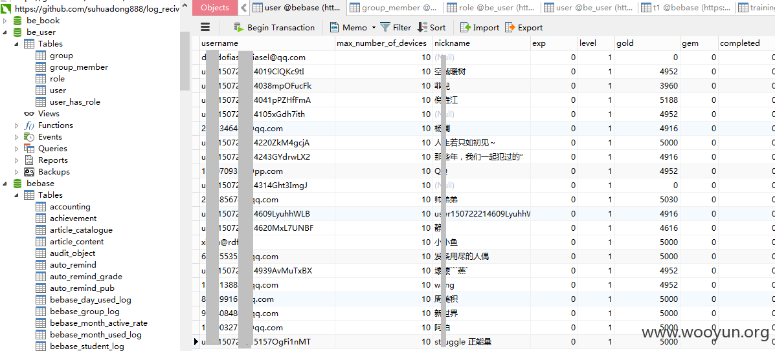The width and height of the screenshot is (775, 351).
Task: Switch to the group_member tab
Action: tap(395, 7)
